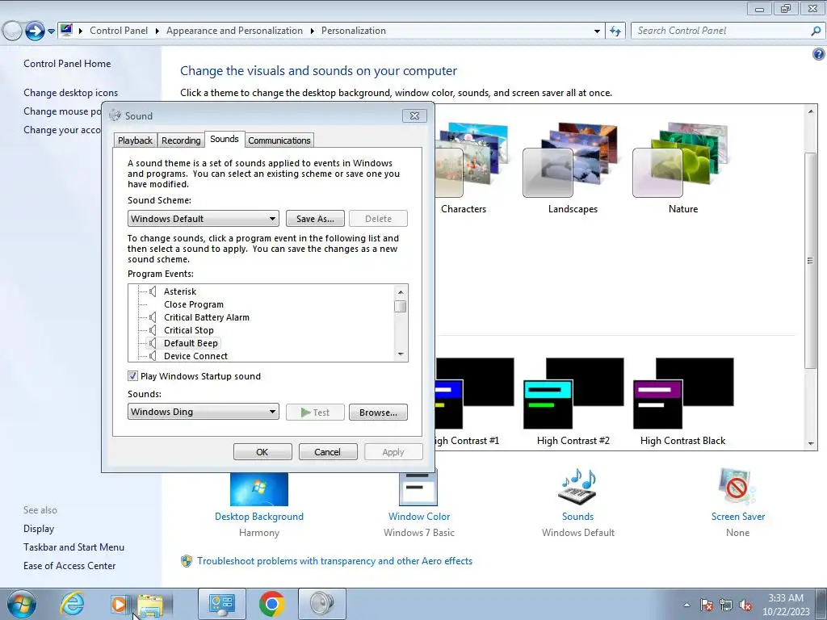Show hidden tray icons arrow
Screen dimensions: 827x620
click(686, 605)
